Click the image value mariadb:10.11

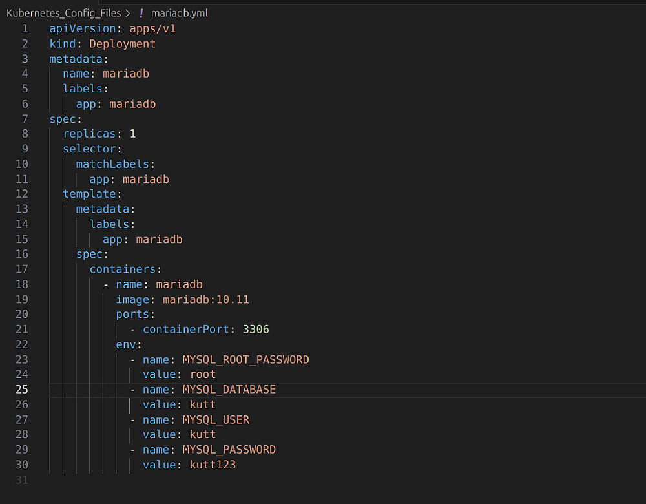[205, 299]
